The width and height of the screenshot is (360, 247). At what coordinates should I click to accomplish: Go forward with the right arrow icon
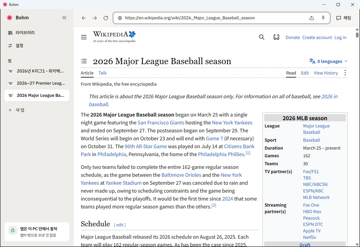click(95, 18)
